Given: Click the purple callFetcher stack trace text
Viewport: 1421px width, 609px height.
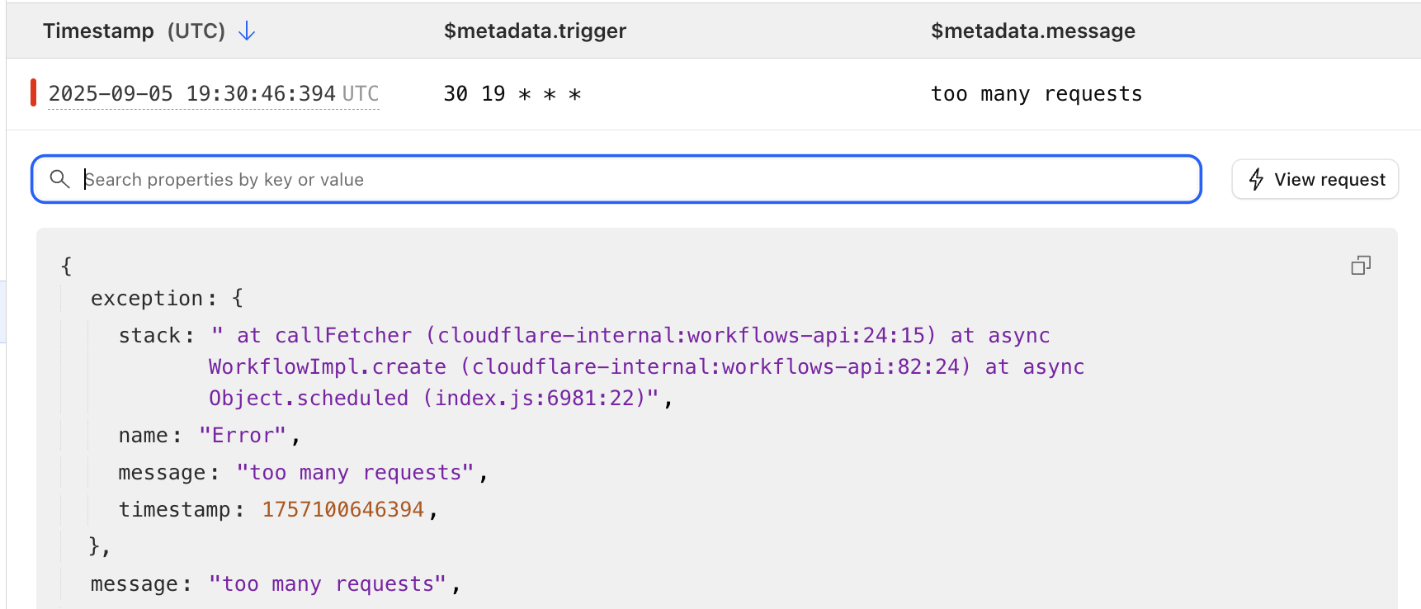Looking at the screenshot, I should pos(342,335).
